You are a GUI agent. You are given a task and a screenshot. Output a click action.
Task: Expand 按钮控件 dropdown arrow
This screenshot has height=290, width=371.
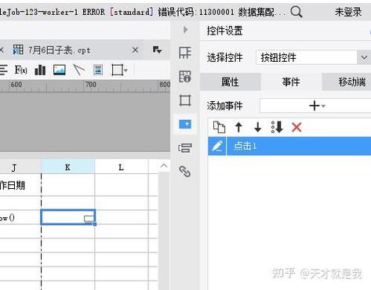(x=364, y=57)
